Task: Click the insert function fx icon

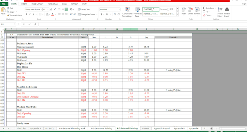Action: tap(35, 24)
